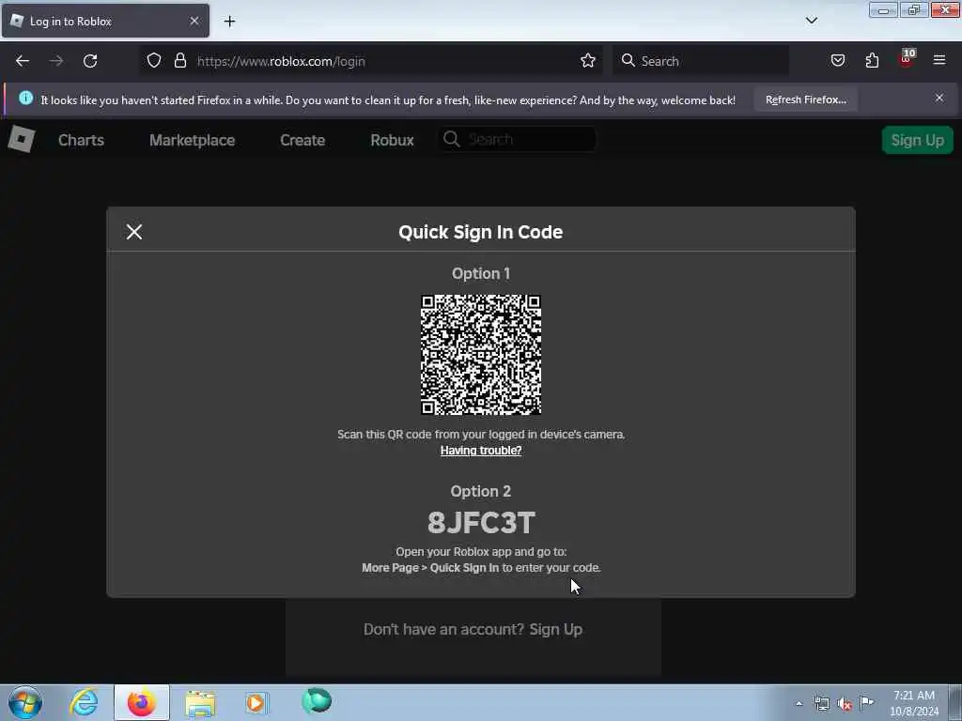Open the Robux menu item
This screenshot has width=962, height=721.
click(x=392, y=140)
